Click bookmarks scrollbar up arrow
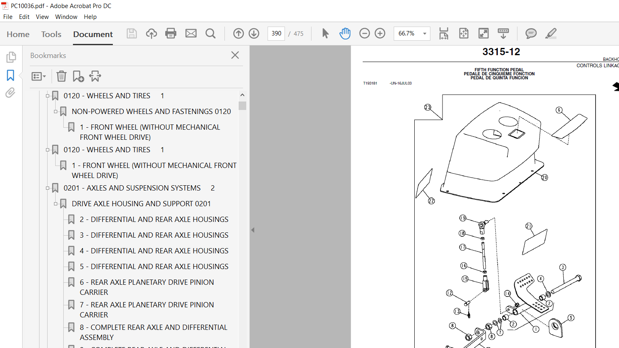 point(242,95)
